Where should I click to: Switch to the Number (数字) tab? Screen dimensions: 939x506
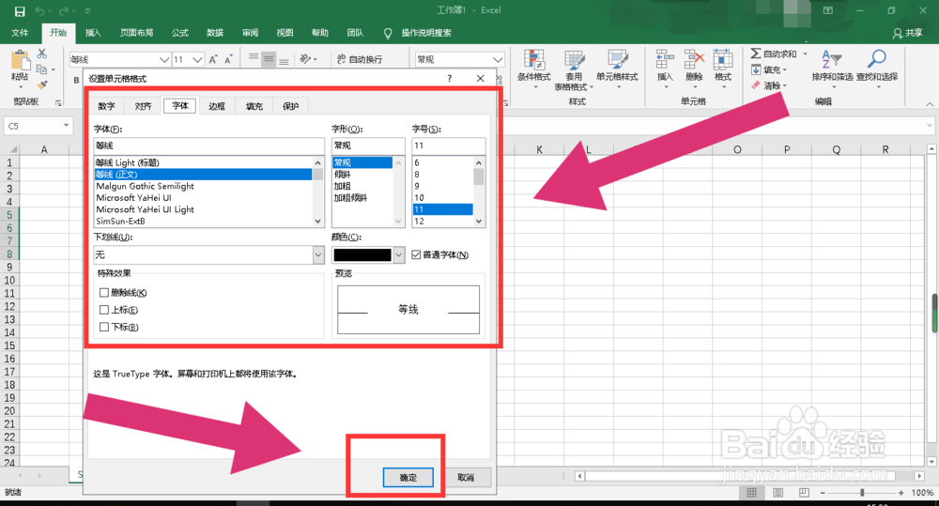click(x=107, y=106)
